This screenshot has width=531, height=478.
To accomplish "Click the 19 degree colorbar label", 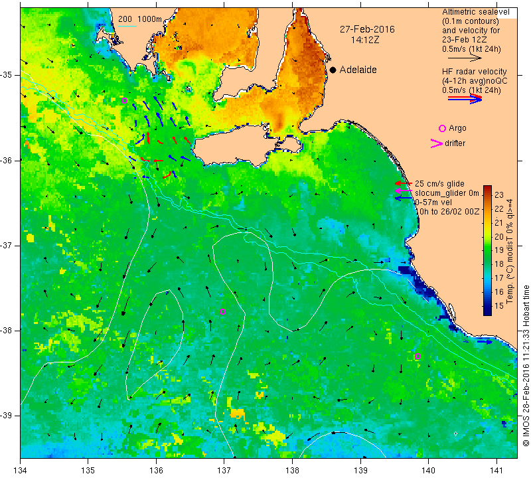I will [x=499, y=250].
